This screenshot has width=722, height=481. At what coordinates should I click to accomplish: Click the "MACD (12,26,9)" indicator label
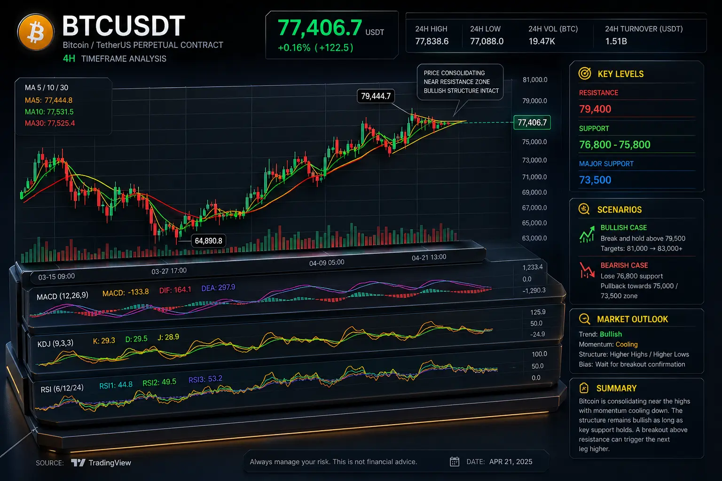pos(63,296)
